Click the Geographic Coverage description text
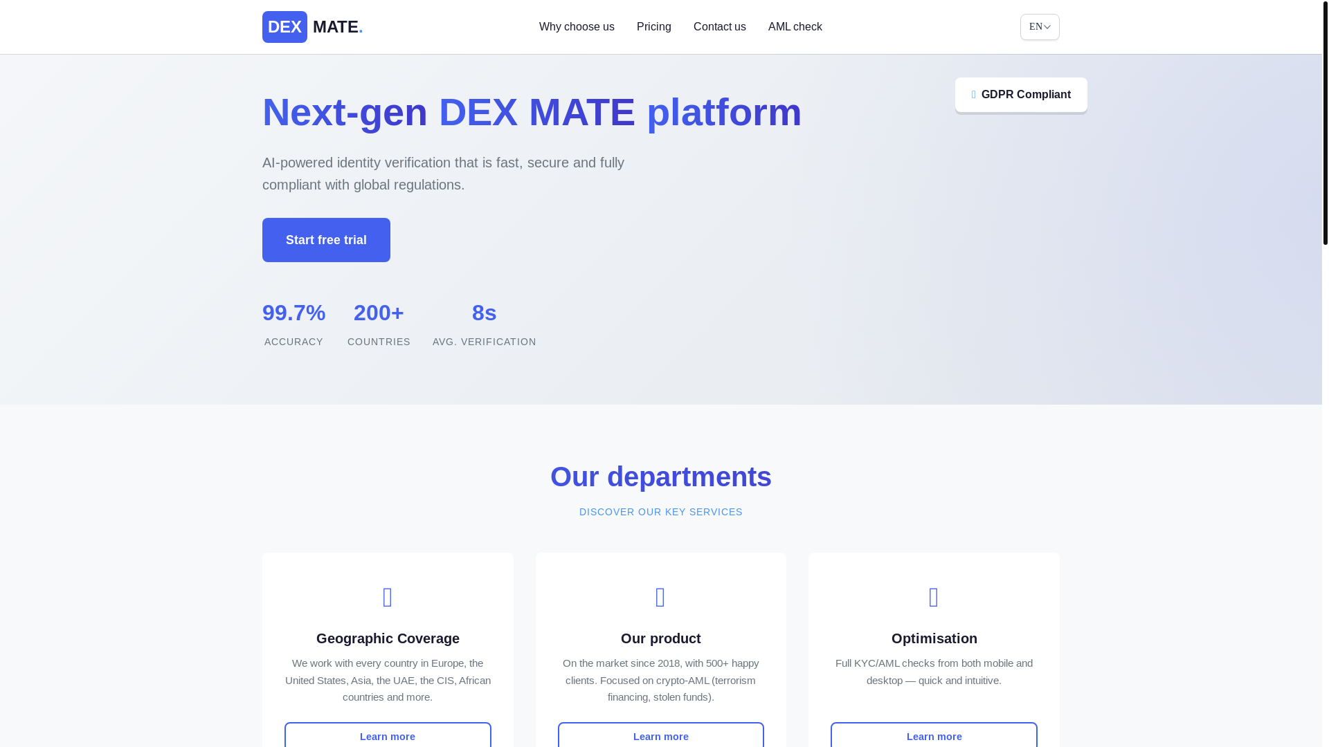The image size is (1329, 747). point(388,680)
